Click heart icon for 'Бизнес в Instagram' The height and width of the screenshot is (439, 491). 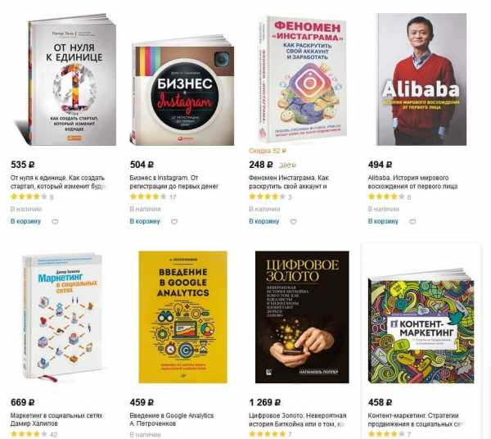174,221
